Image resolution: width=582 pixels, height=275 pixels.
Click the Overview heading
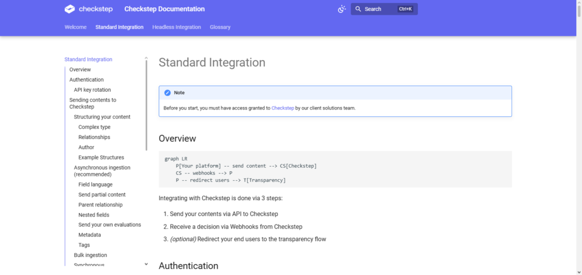(177, 138)
